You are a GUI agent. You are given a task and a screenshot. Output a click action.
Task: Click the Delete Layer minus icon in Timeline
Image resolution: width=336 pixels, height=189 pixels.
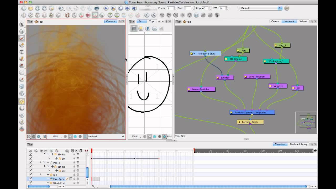coord(46,151)
